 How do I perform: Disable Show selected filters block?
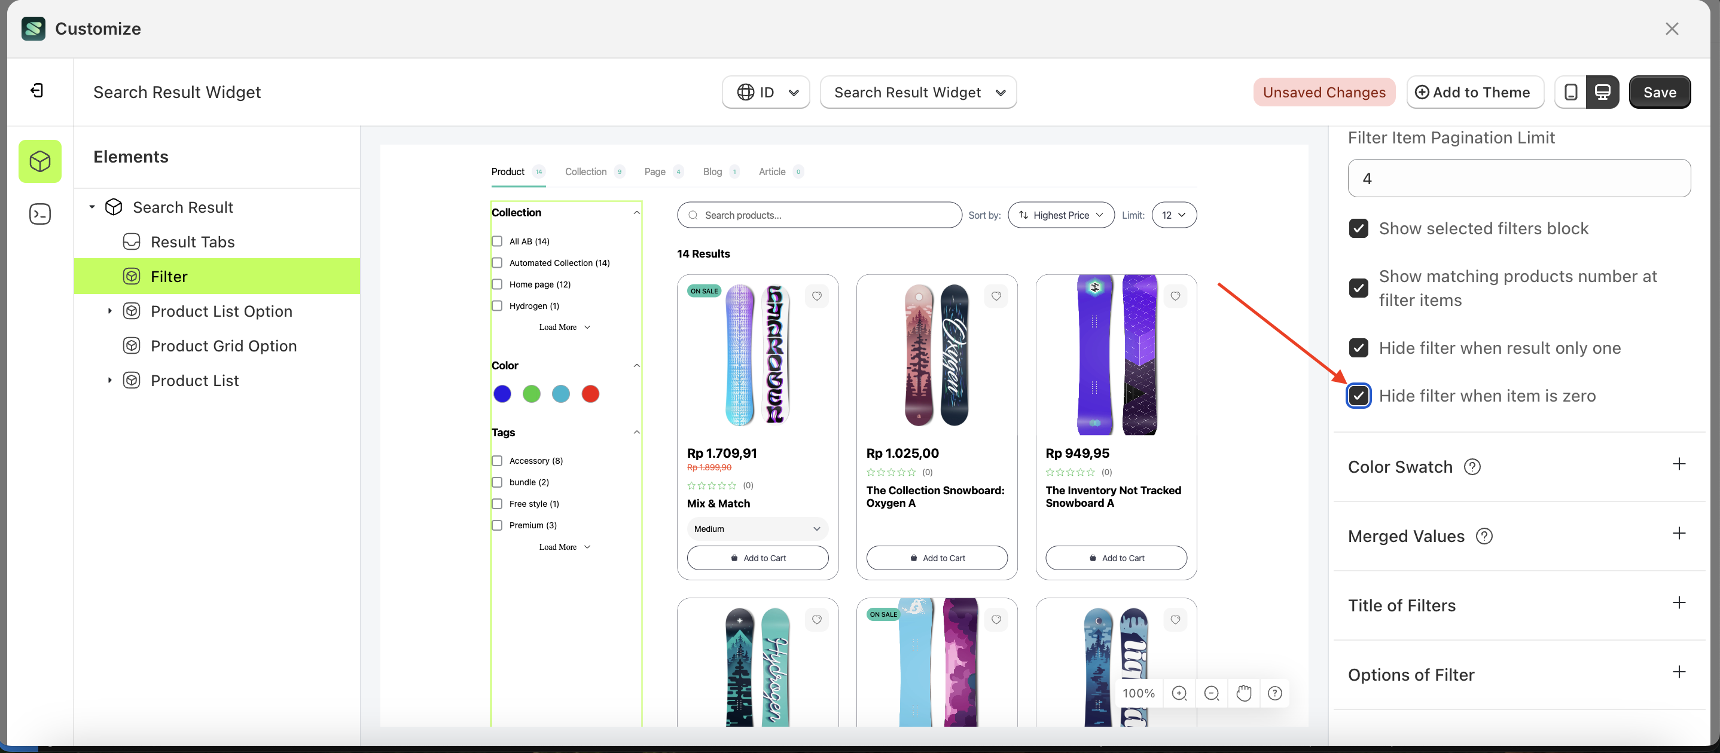tap(1359, 228)
